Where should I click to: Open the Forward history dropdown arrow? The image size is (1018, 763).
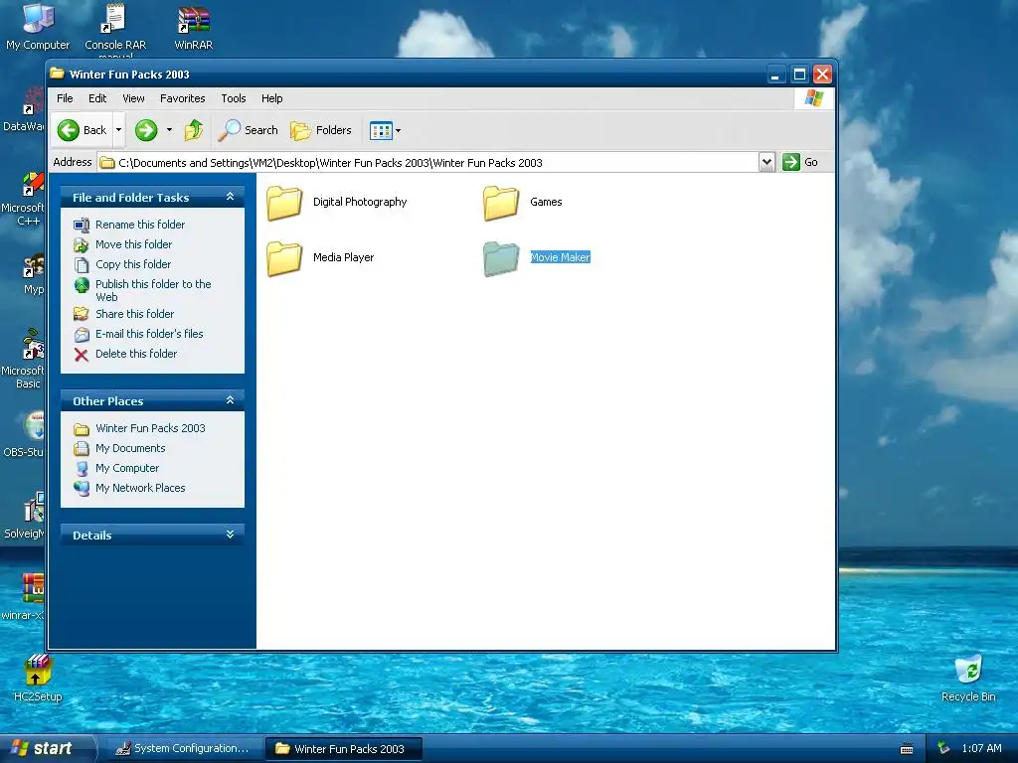point(169,130)
